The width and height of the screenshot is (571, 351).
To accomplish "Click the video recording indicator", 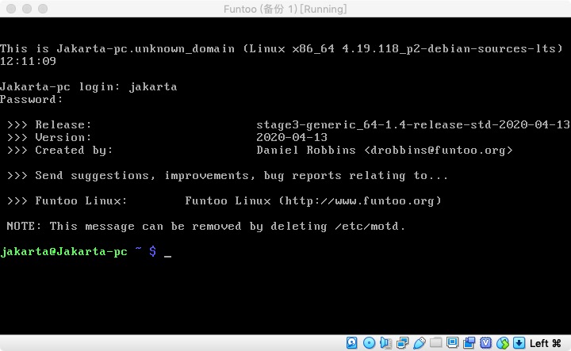I will 469,342.
